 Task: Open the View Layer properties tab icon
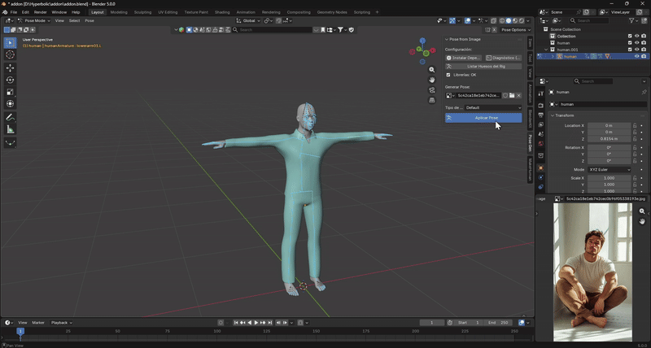click(540, 124)
